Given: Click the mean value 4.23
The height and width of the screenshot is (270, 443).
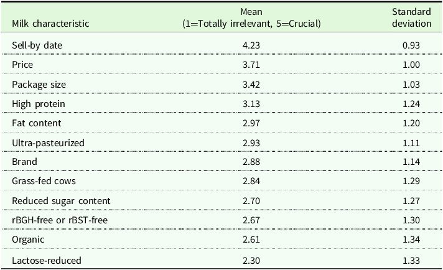Looking at the screenshot, I should click(251, 45).
